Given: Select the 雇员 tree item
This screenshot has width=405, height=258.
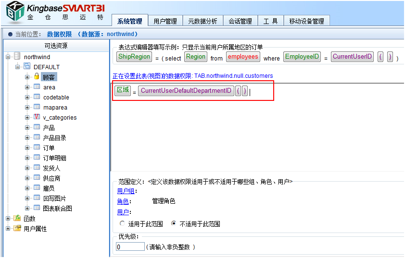Looking at the screenshot, I should [x=49, y=188].
